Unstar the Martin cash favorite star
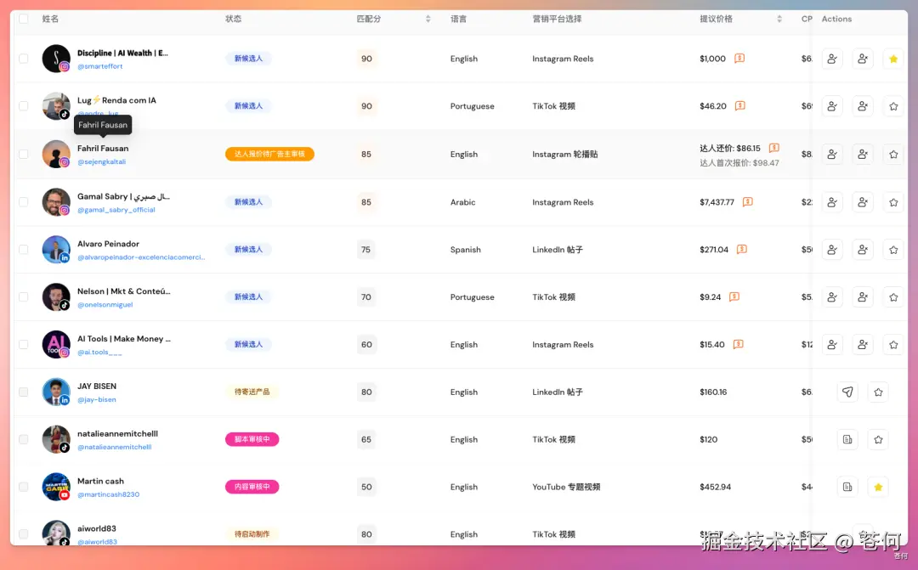This screenshot has width=918, height=570. tap(878, 486)
